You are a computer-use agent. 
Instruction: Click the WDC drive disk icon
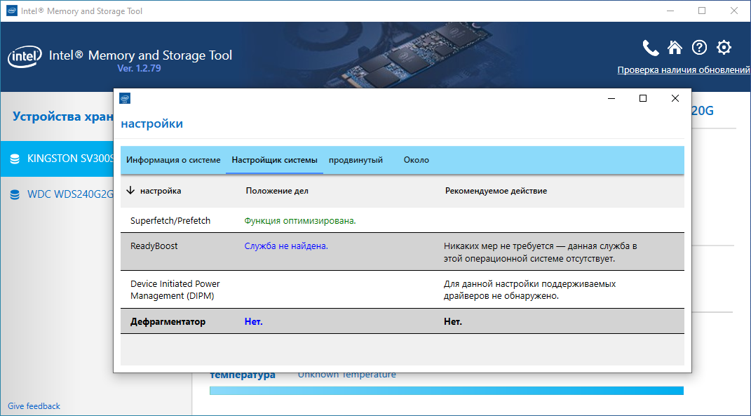tap(15, 194)
